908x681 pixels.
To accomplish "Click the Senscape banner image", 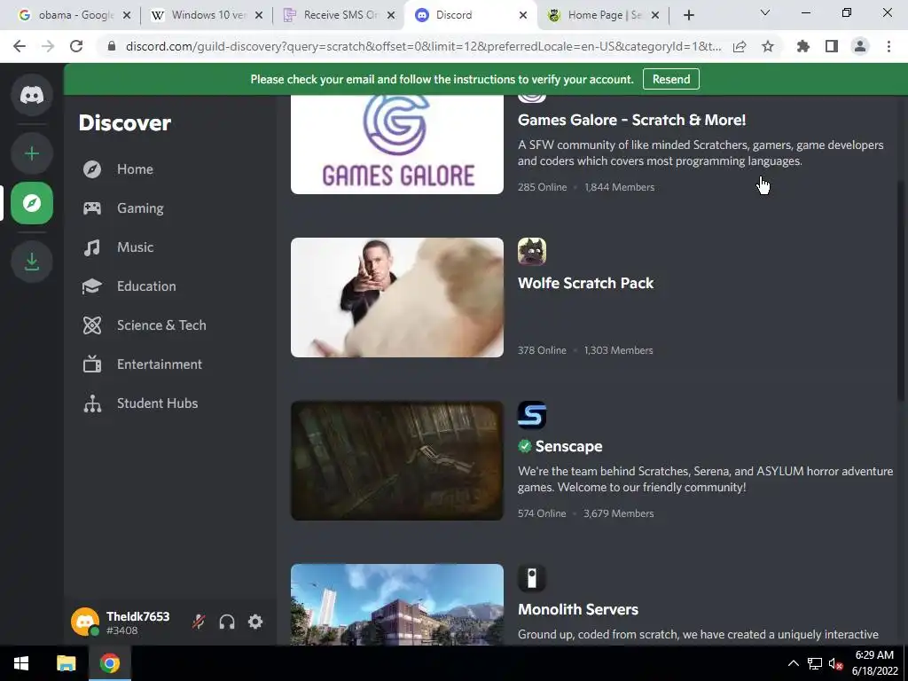I will coord(397,460).
